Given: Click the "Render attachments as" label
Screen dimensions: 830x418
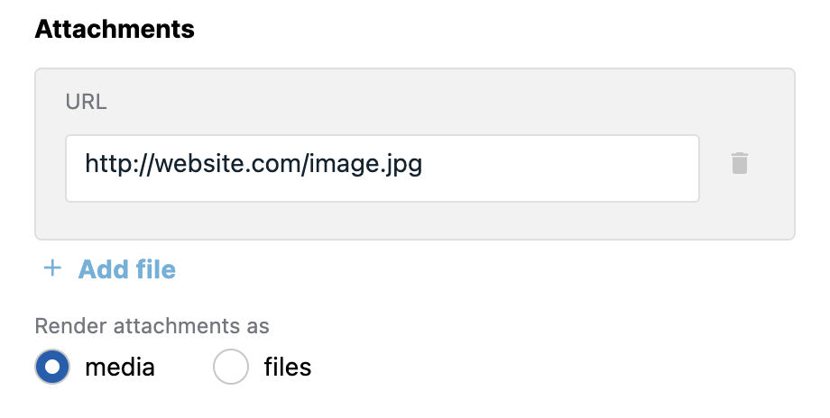Looking at the screenshot, I should pos(152,326).
